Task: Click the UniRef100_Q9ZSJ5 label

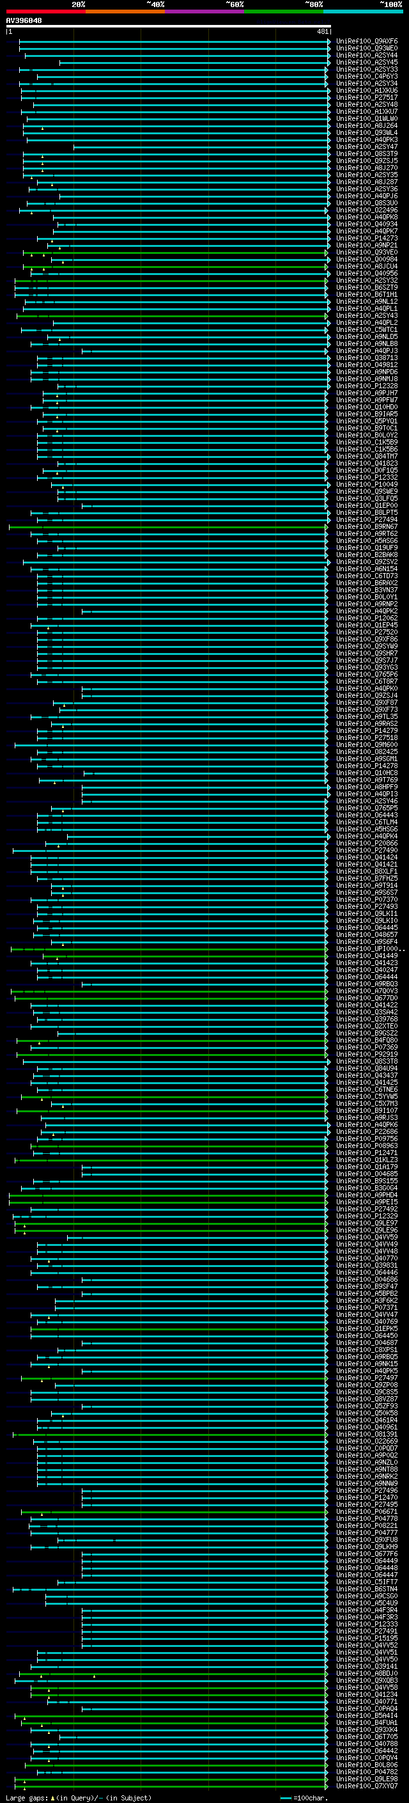Action: pos(367,162)
